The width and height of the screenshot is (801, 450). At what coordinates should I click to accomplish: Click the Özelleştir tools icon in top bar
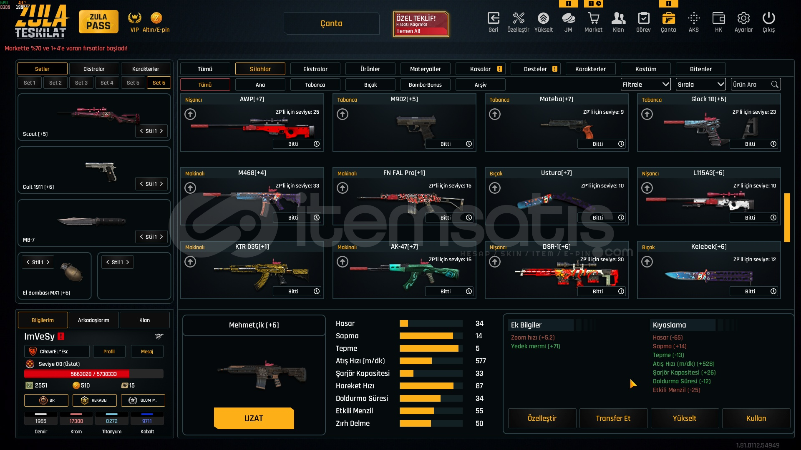518,19
